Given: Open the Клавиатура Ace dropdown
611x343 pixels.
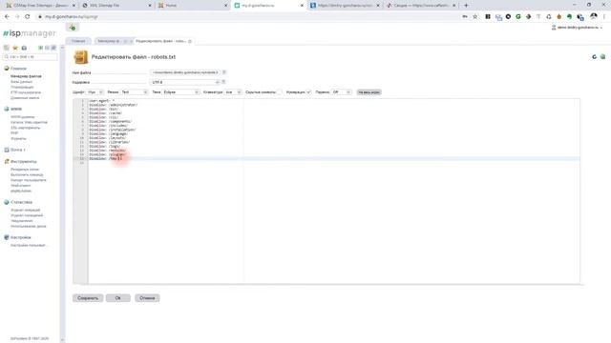Looking at the screenshot, I should 233,92.
